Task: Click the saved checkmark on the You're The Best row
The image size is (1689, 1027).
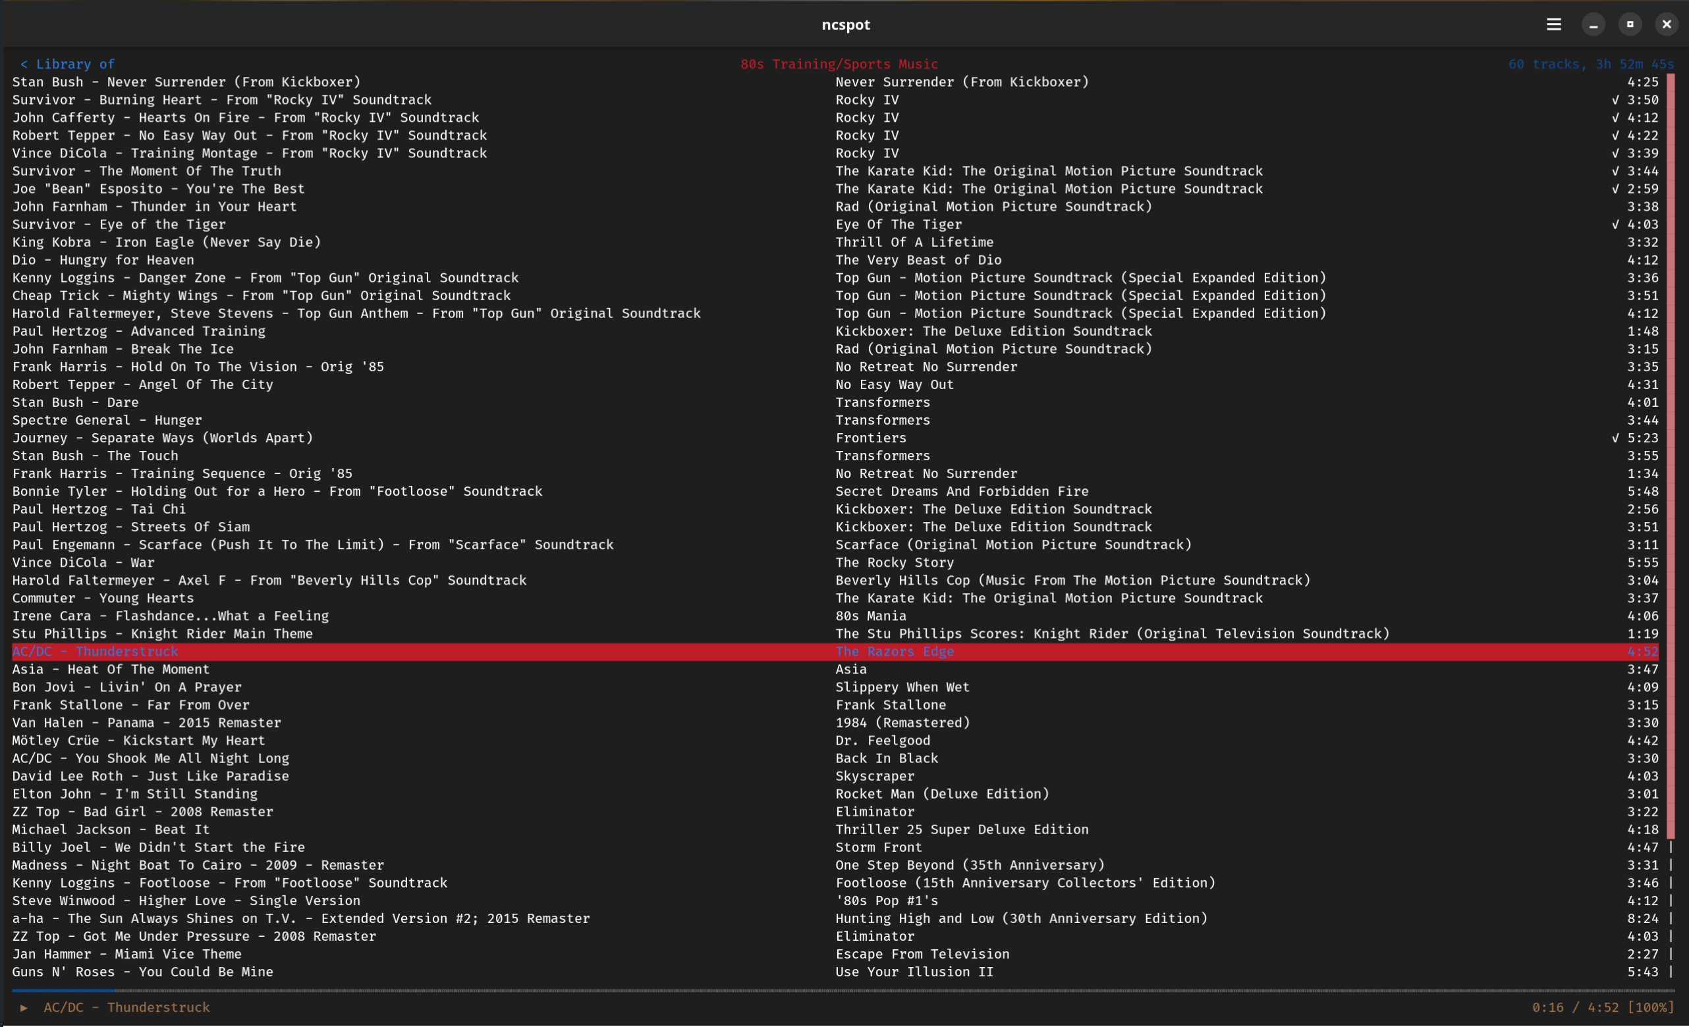Action: 1616,189
